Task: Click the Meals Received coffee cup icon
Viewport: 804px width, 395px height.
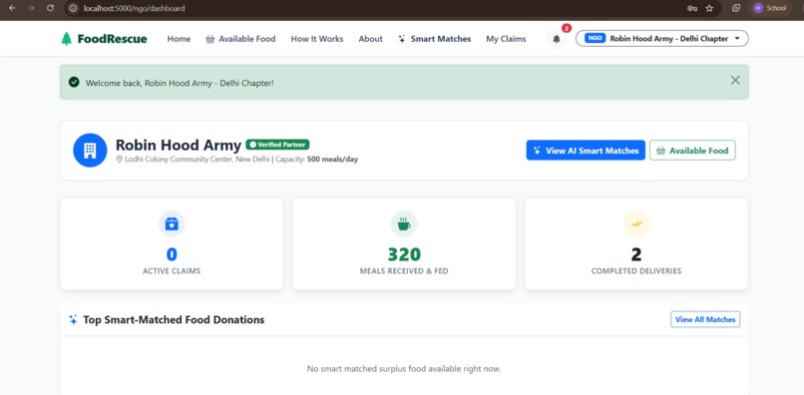Action: 404,224
